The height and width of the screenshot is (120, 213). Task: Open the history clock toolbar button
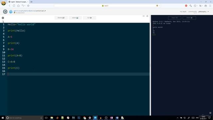tap(195, 6)
